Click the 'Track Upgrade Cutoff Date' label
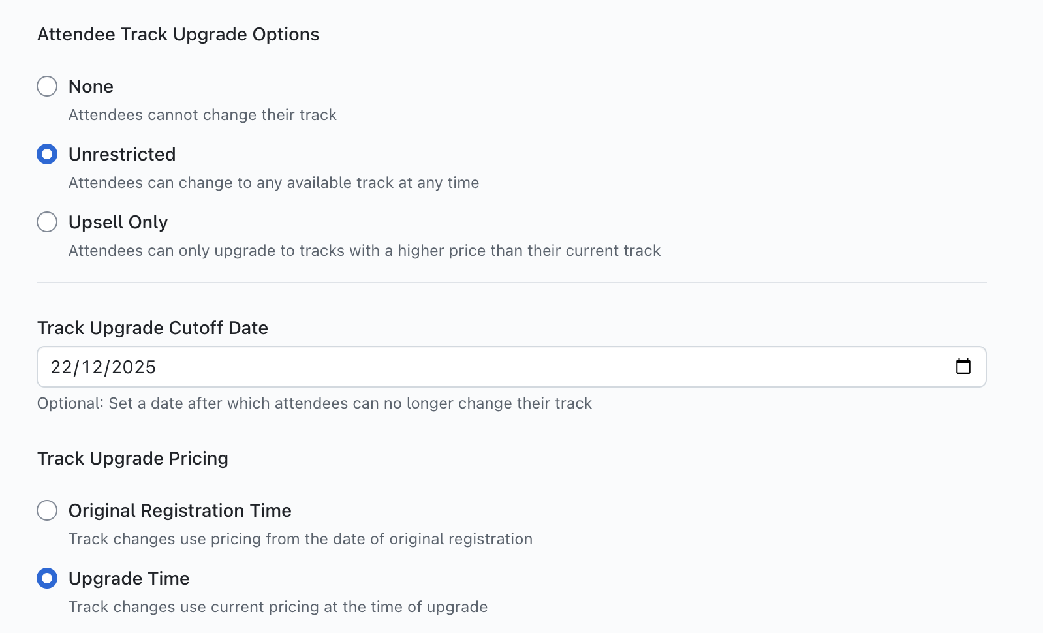This screenshot has height=633, width=1043. pos(152,328)
